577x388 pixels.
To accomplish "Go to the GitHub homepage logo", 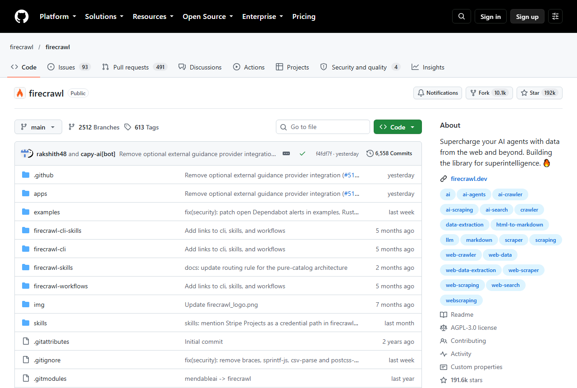I will 22,17.
